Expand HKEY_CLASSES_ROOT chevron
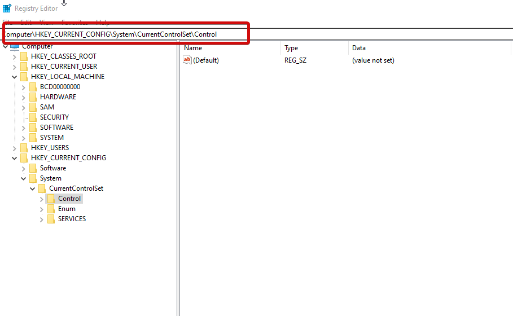The height and width of the screenshot is (316, 513). [x=15, y=57]
